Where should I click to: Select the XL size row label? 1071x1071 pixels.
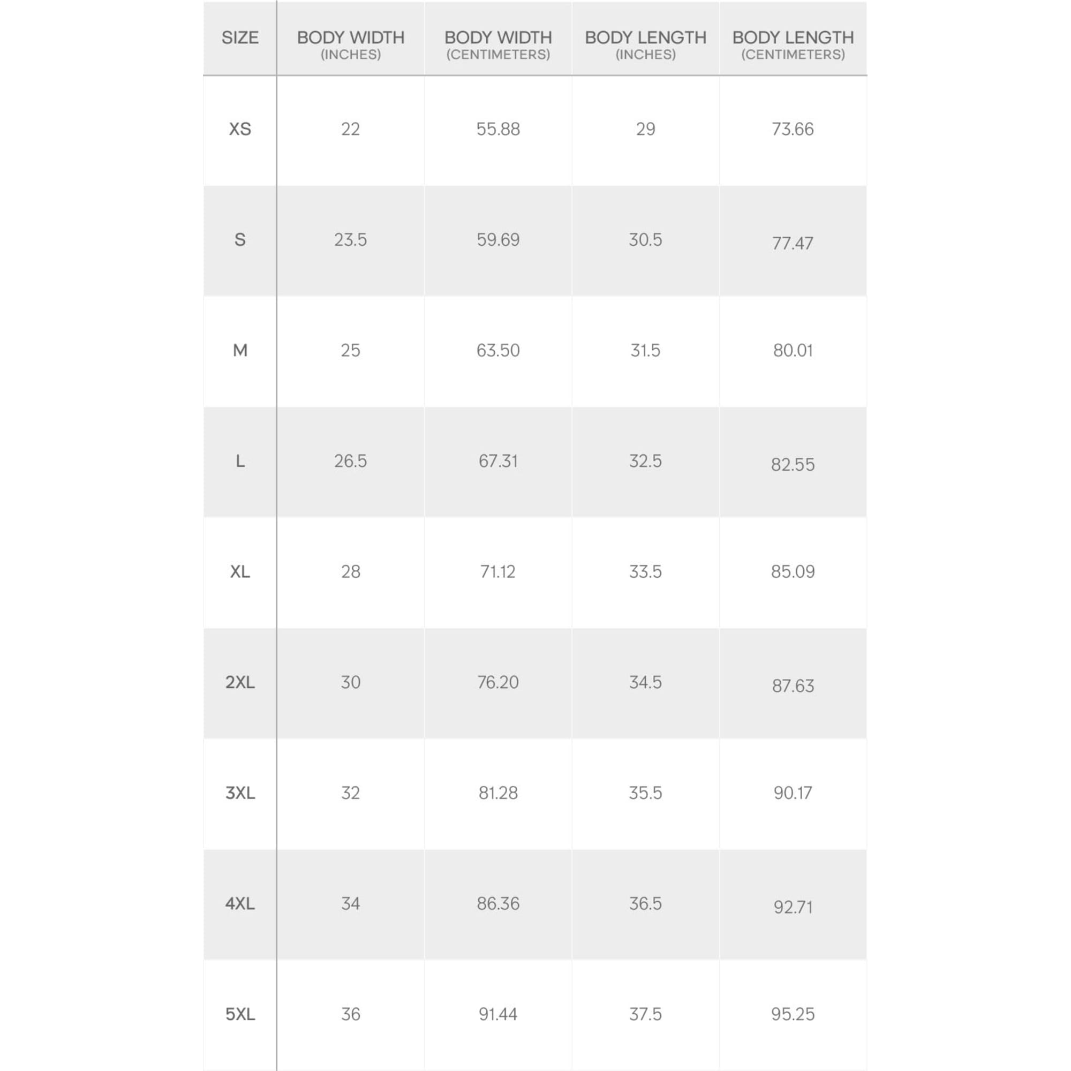click(x=240, y=571)
